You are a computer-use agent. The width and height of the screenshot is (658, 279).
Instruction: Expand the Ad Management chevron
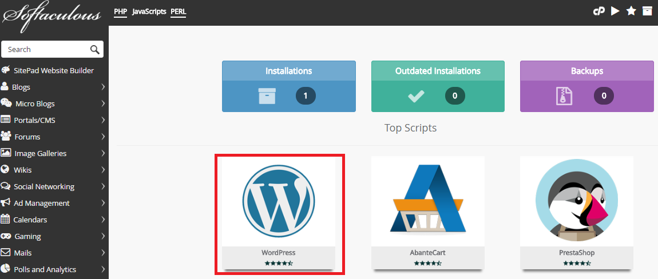(x=103, y=203)
